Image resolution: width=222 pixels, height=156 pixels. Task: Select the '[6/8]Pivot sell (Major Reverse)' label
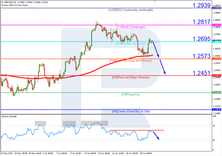coord(131,78)
